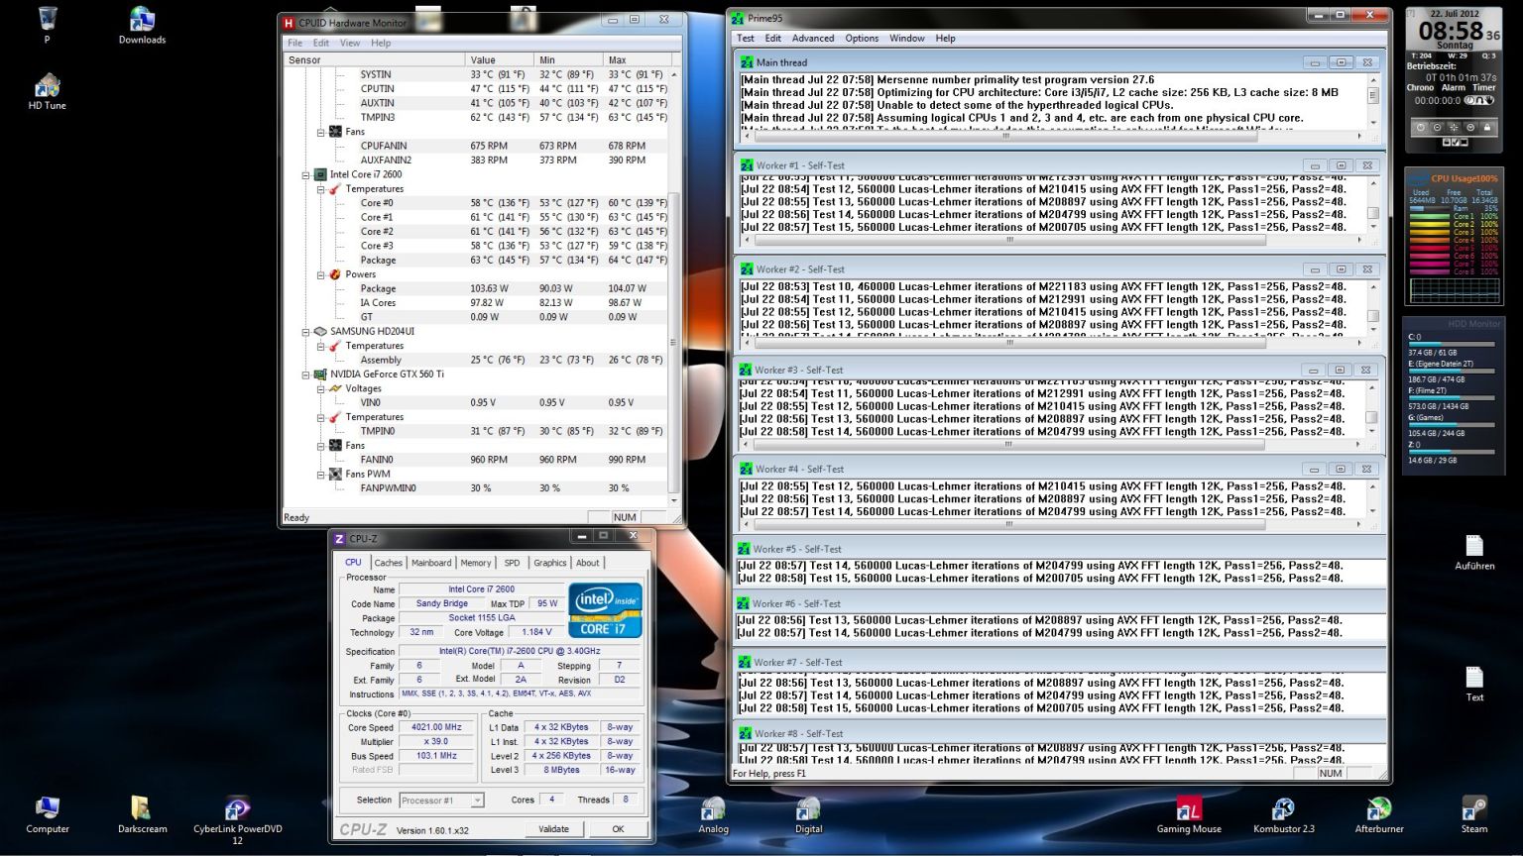The width and height of the screenshot is (1523, 856).
Task: Open the Processor #1 selection dropdown
Action: click(441, 801)
